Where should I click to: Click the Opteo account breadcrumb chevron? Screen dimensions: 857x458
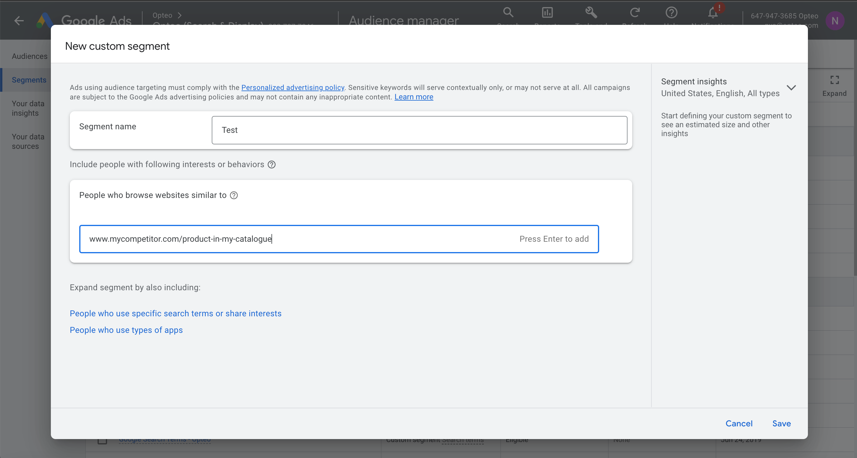pyautogui.click(x=180, y=15)
